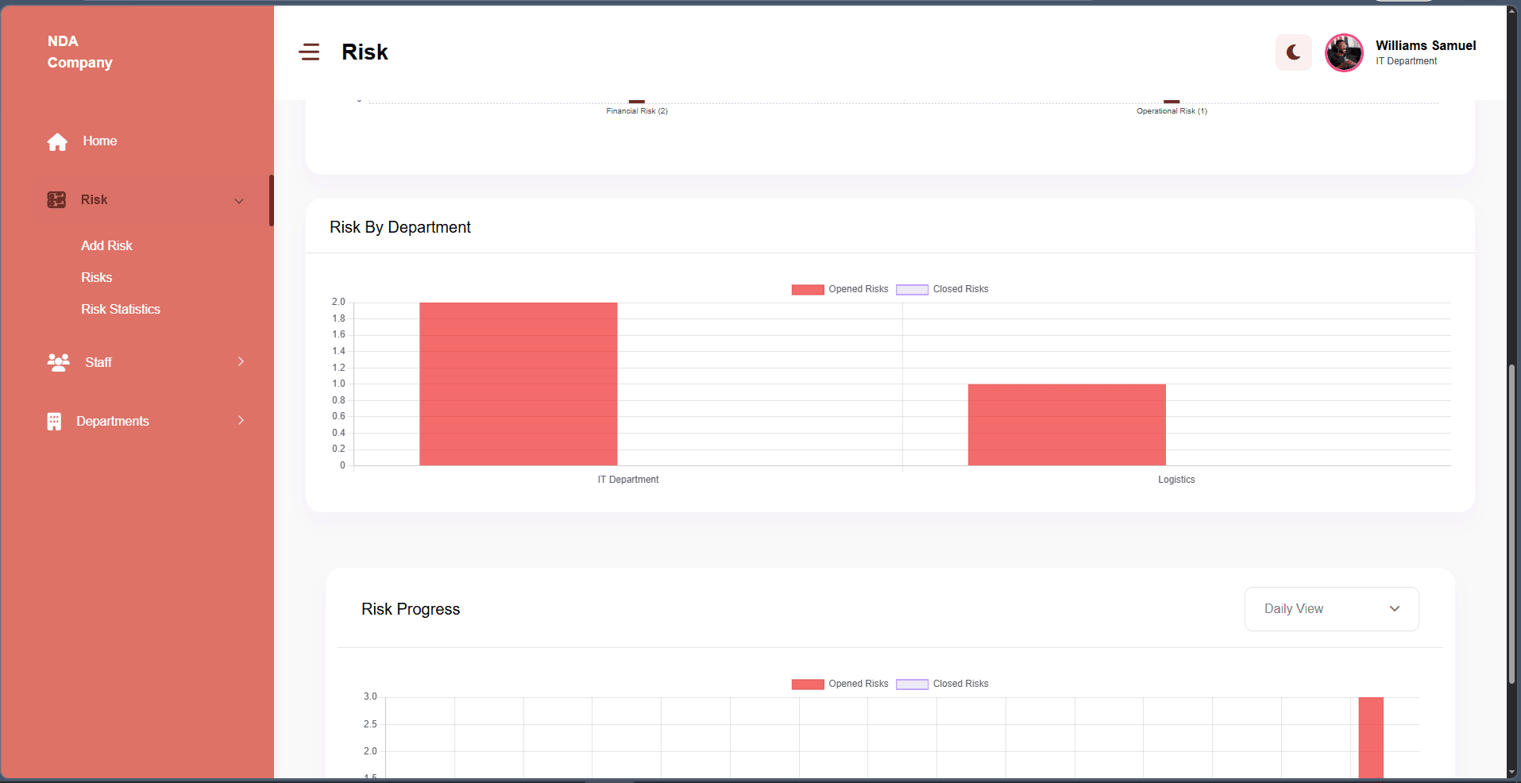Click the Logistics axis label
Viewport: 1521px width, 783px height.
(1176, 480)
